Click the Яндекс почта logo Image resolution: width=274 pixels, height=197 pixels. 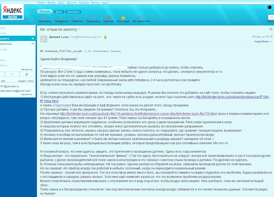click(12, 12)
